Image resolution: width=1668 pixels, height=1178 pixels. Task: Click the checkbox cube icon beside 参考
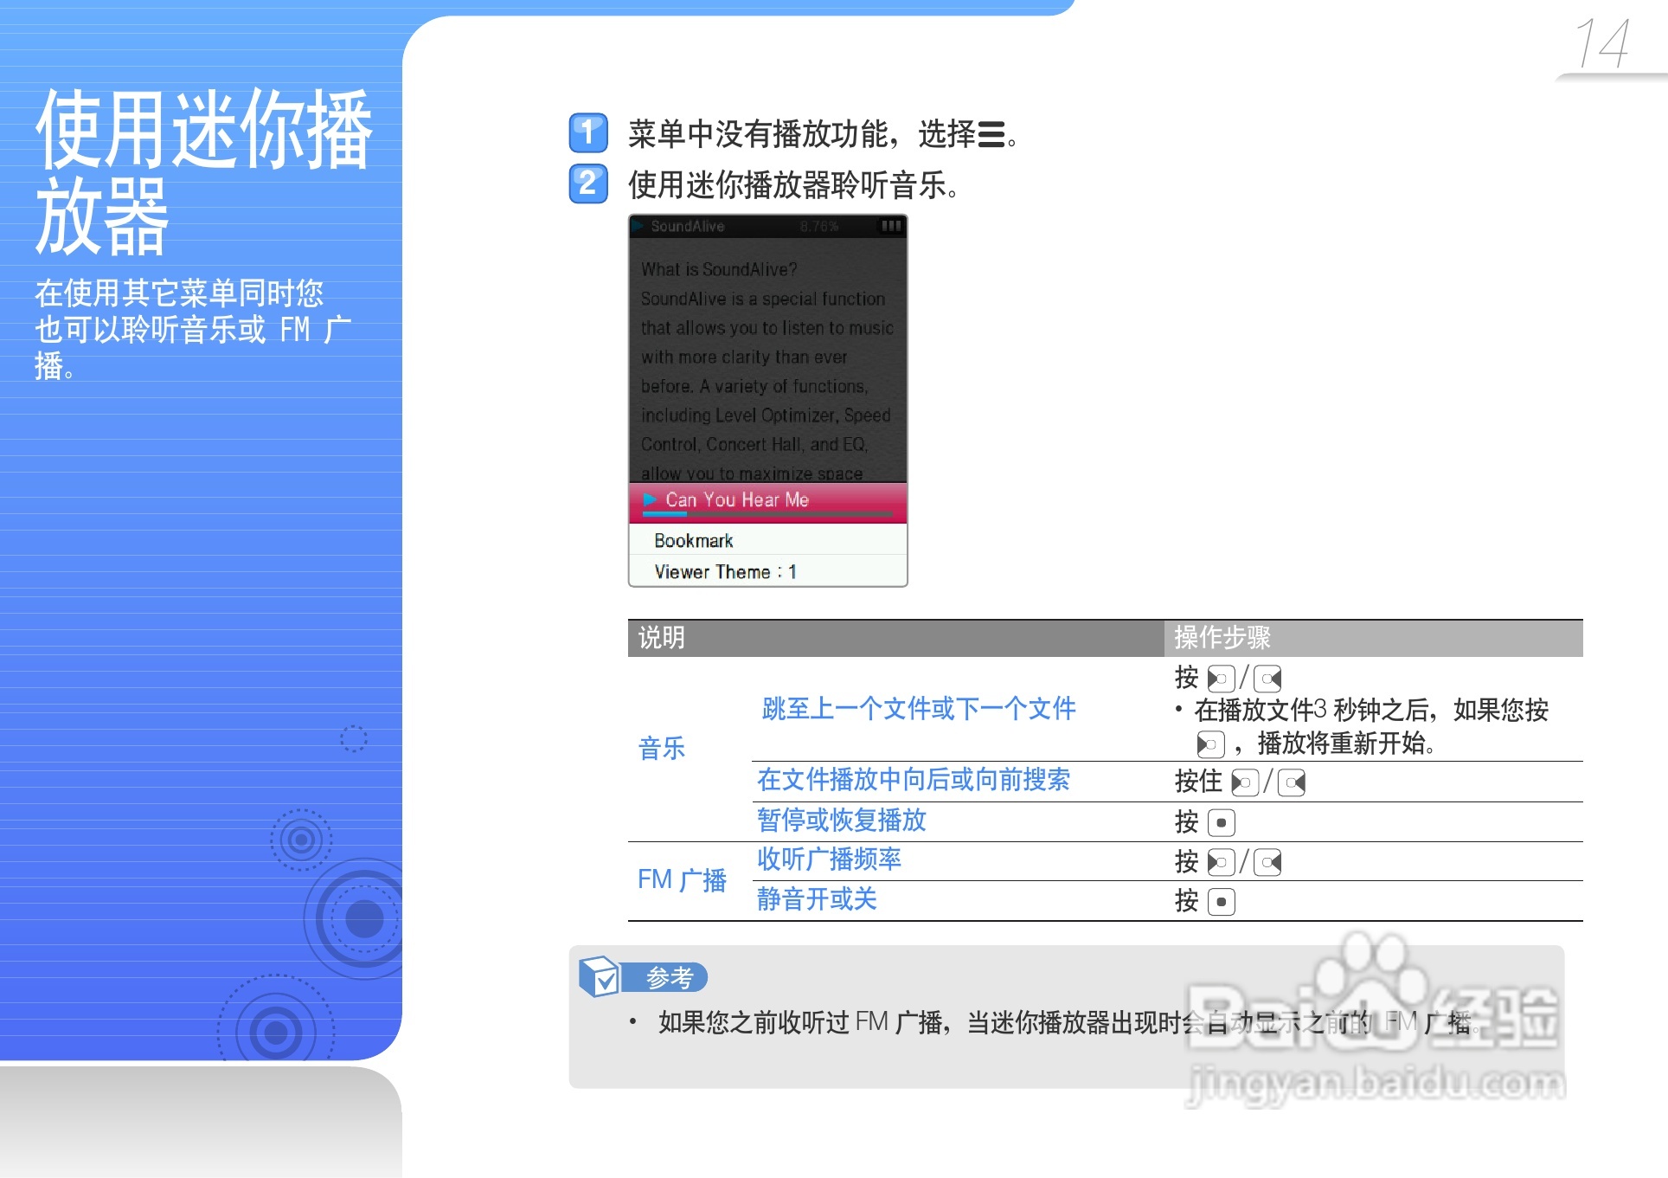(x=599, y=976)
